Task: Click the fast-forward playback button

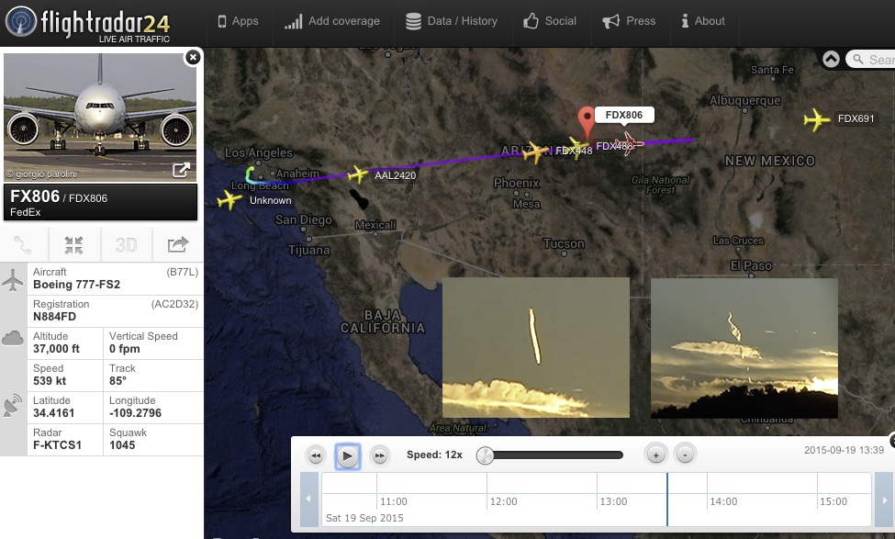Action: pyautogui.click(x=380, y=455)
